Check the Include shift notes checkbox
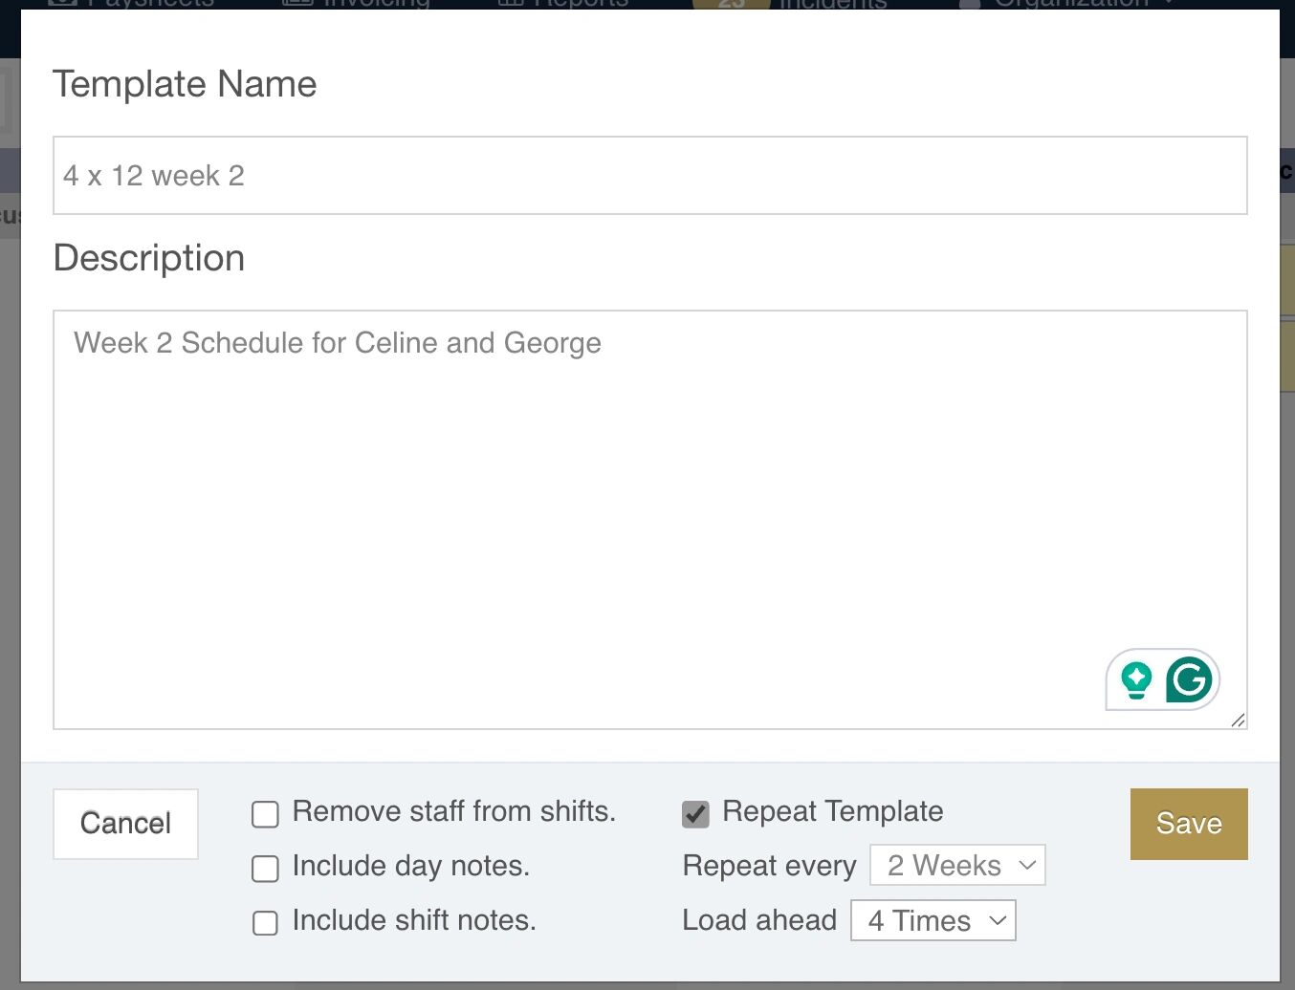Viewport: 1295px width, 990px height. click(265, 923)
